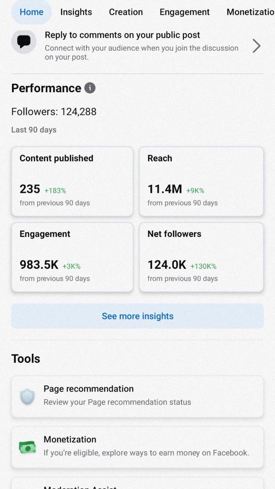Return to the Home tab
Screen dimensions: 275x489
coord(32,12)
